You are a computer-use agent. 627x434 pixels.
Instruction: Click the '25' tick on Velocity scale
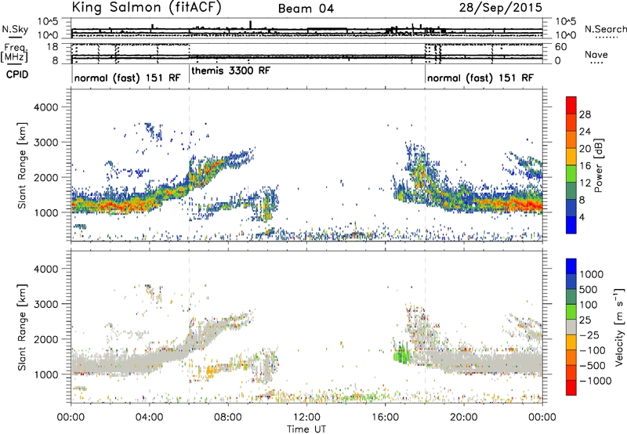click(x=585, y=320)
